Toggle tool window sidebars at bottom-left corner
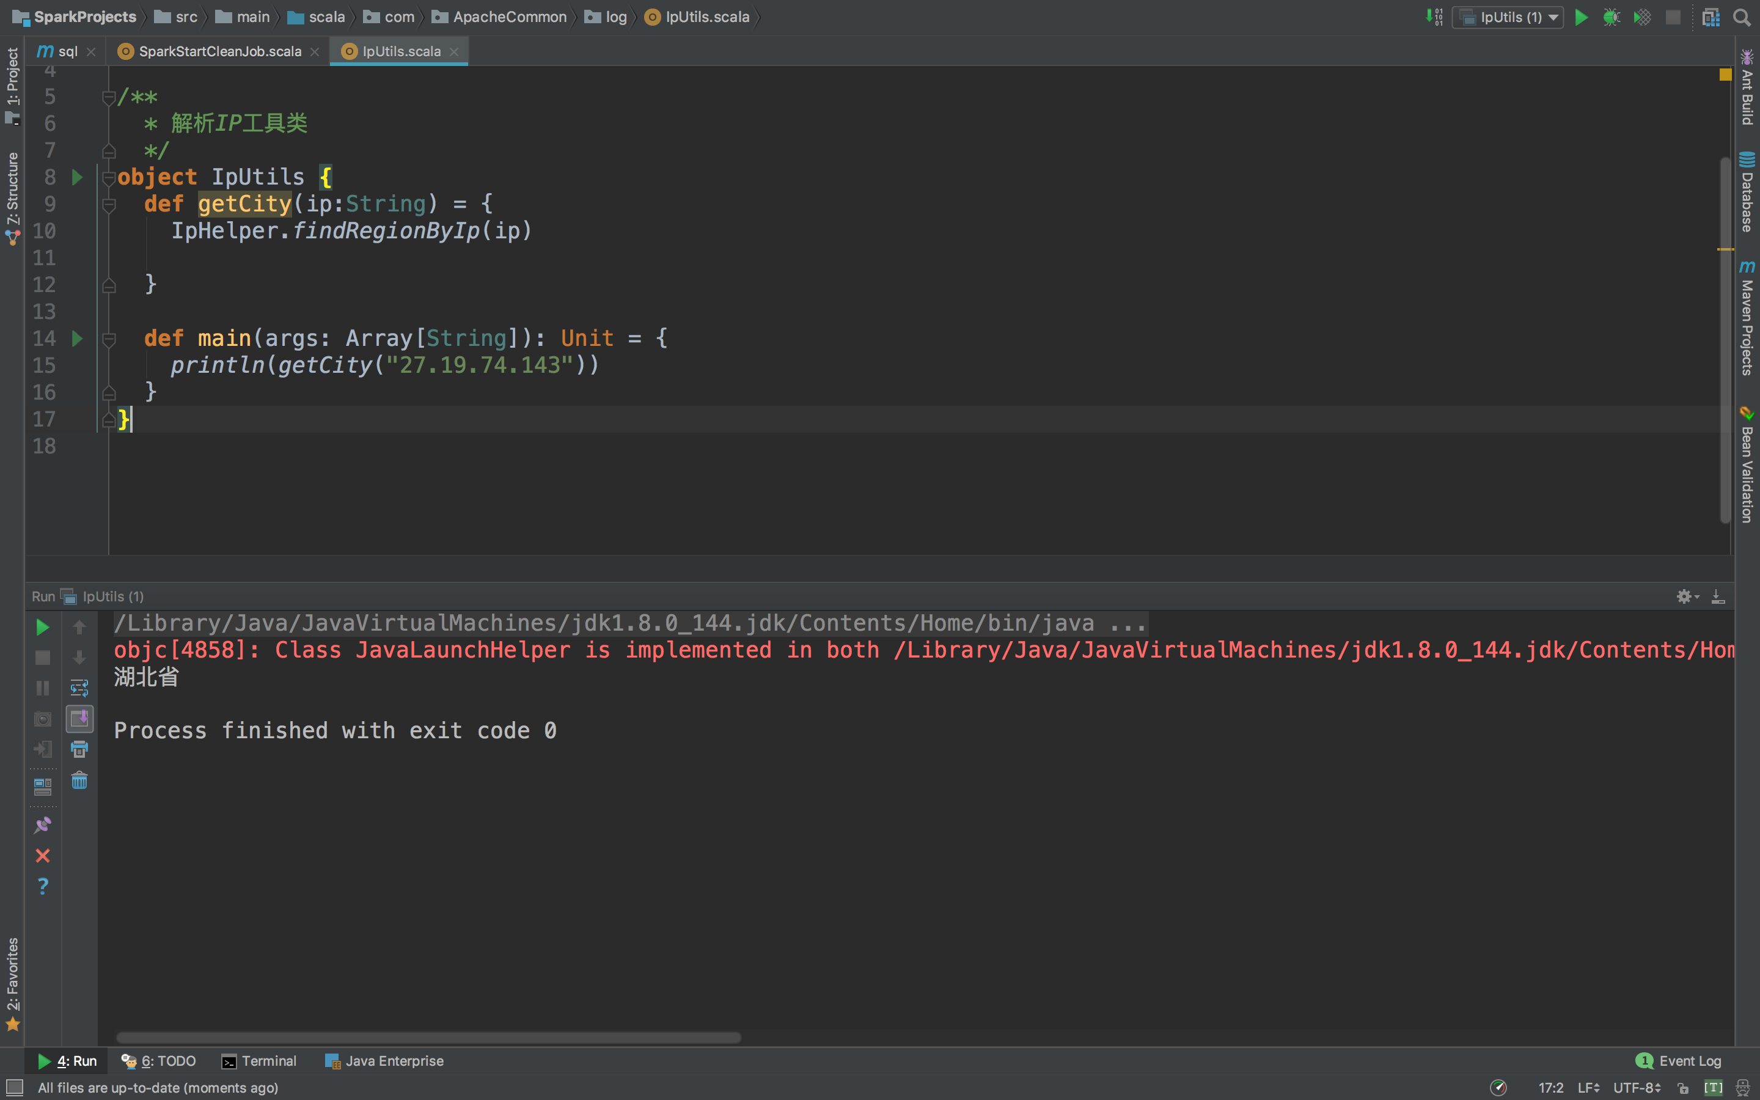The height and width of the screenshot is (1100, 1760). point(15,1088)
